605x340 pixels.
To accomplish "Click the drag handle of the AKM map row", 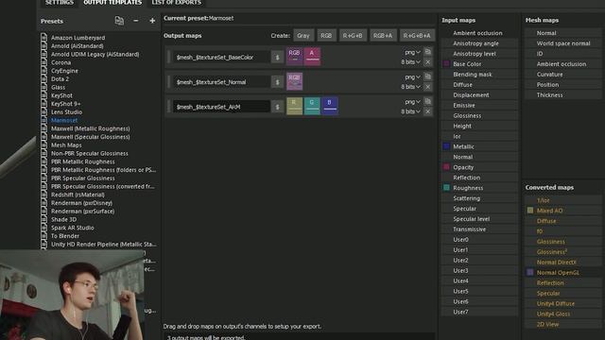I will 168,107.
